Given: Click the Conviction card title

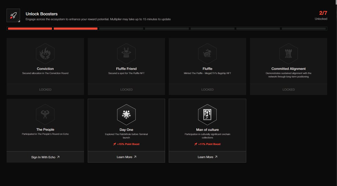Looking at the screenshot, I should coord(45,69).
